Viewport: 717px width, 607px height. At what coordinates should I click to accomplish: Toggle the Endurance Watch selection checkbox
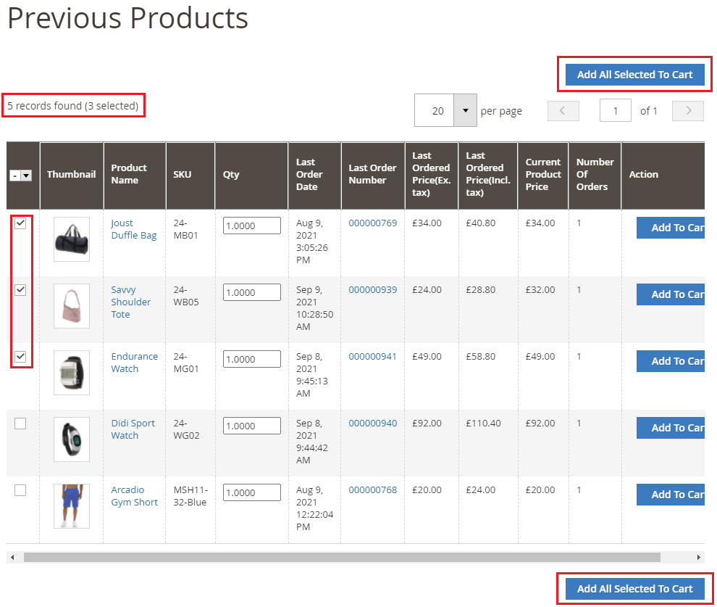21,357
